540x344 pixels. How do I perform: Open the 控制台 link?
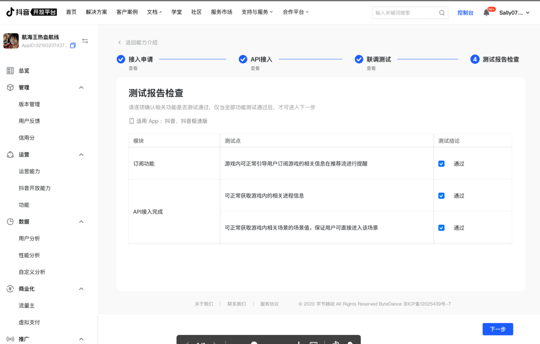(465, 13)
